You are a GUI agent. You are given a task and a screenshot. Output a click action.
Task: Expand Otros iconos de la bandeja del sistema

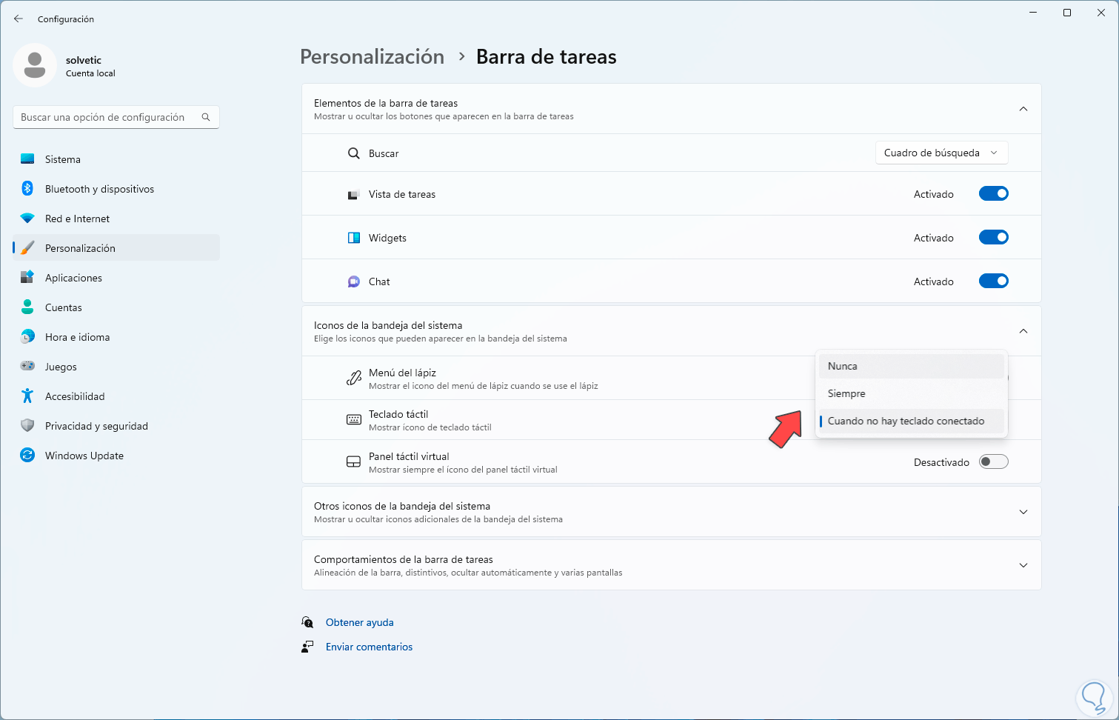1023,512
